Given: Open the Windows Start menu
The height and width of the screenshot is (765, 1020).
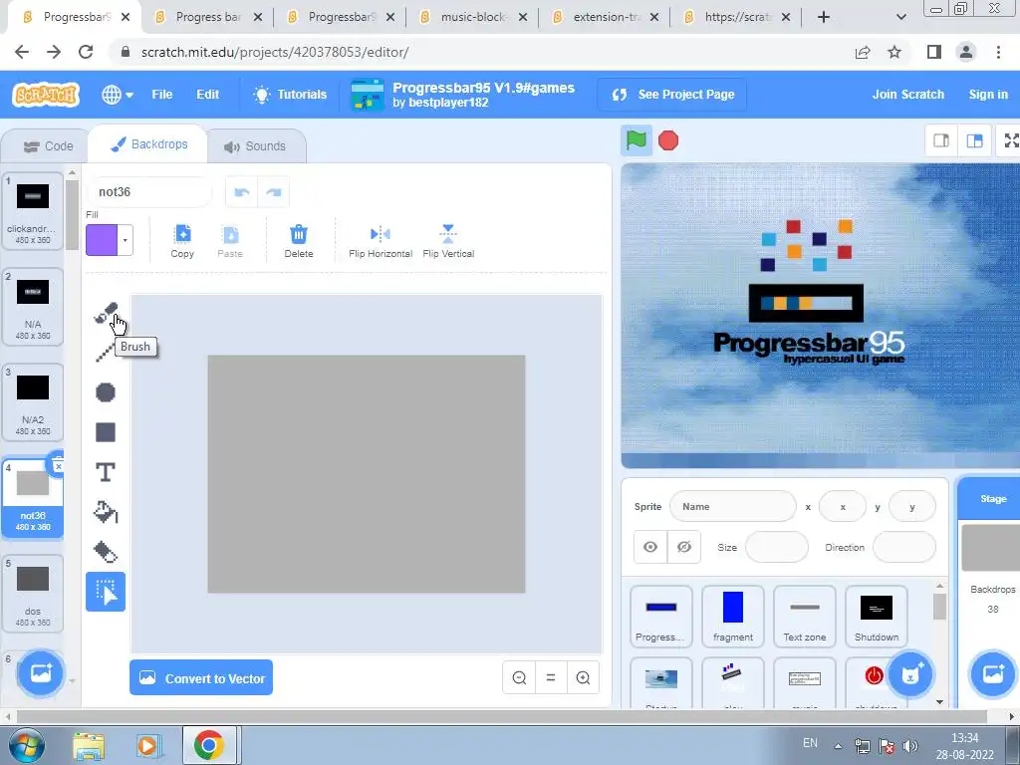Looking at the screenshot, I should point(27,745).
